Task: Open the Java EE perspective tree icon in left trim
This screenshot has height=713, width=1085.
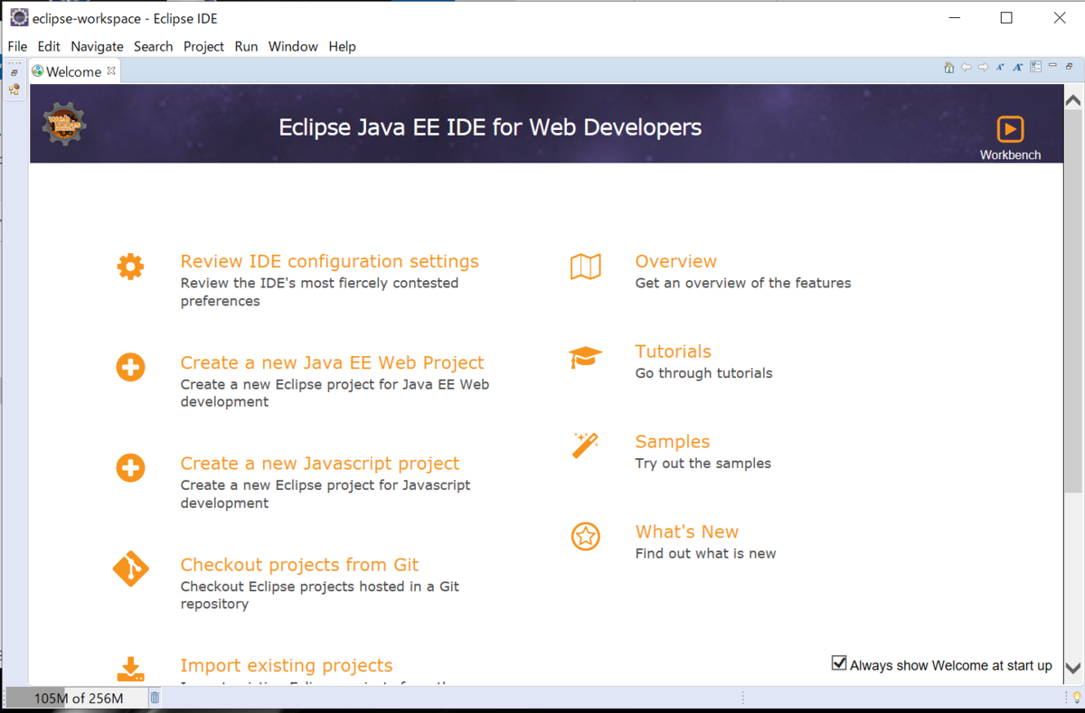Action: coord(14,89)
